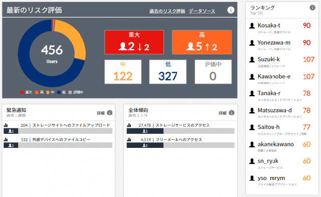Image resolution: width=321 pixels, height=197 pixels.
Task: Click bar chart icon next to 27,478 storage access
Action: (x=129, y=125)
